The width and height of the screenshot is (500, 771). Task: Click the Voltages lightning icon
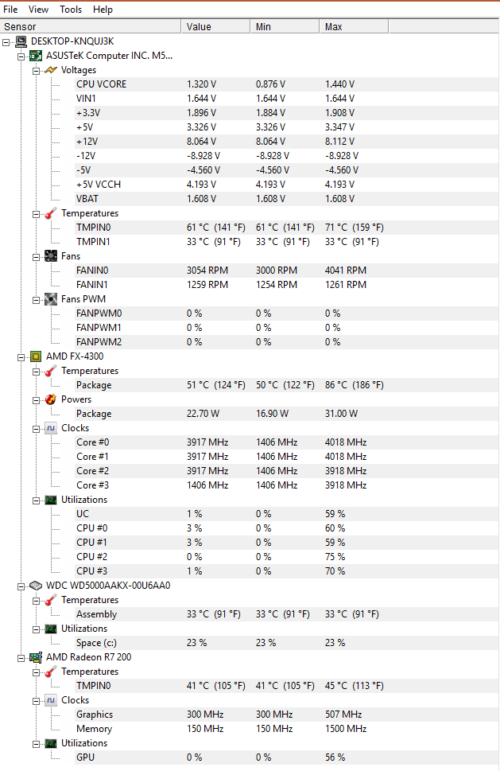(51, 70)
